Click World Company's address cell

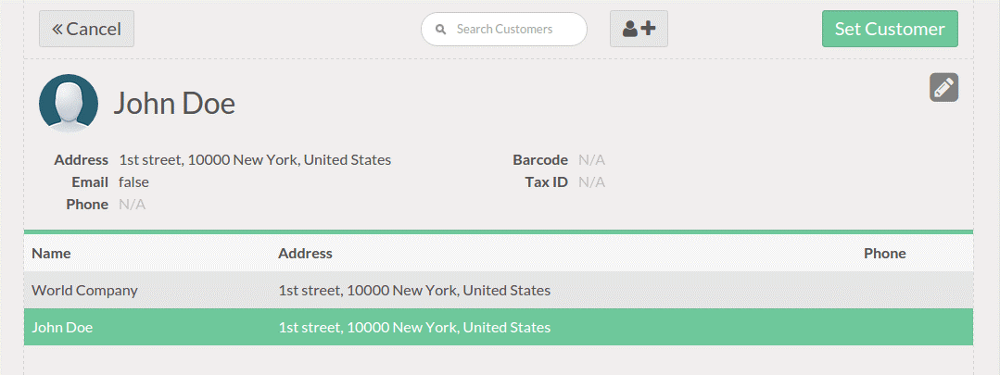[x=414, y=291]
